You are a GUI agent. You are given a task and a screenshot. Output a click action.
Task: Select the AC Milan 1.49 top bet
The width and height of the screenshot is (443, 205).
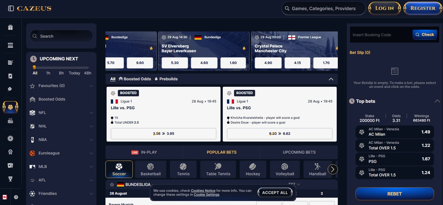click(395, 132)
